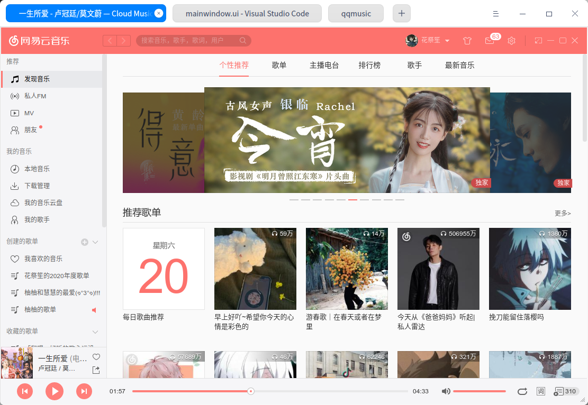Collapse the 创建的歌单 section chevron
This screenshot has height=405, width=588.
tap(95, 242)
